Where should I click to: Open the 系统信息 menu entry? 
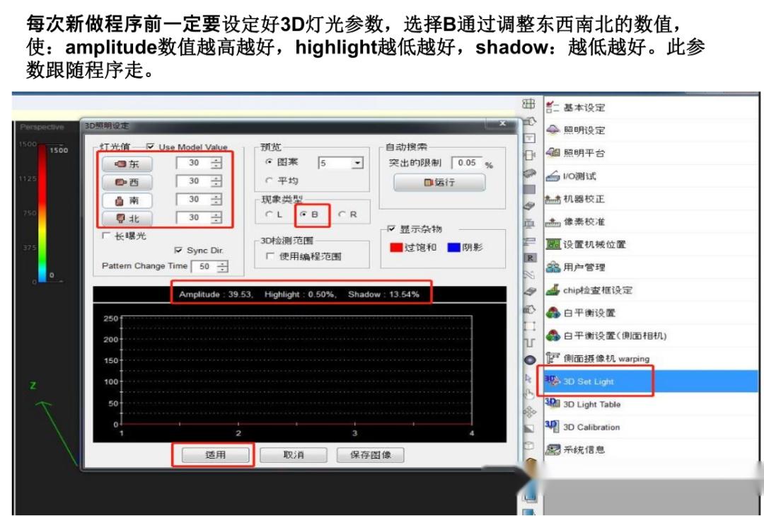tap(652, 449)
